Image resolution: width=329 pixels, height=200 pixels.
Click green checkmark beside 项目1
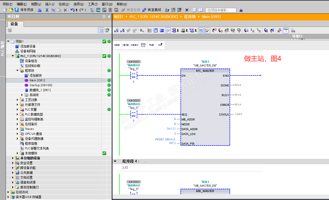pyautogui.click(x=104, y=41)
